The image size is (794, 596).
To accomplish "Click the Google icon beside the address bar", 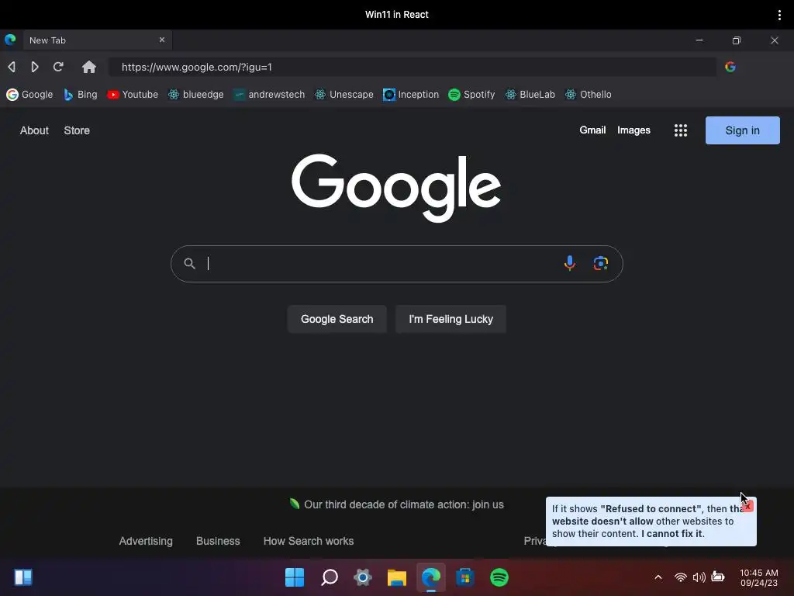I will point(730,67).
